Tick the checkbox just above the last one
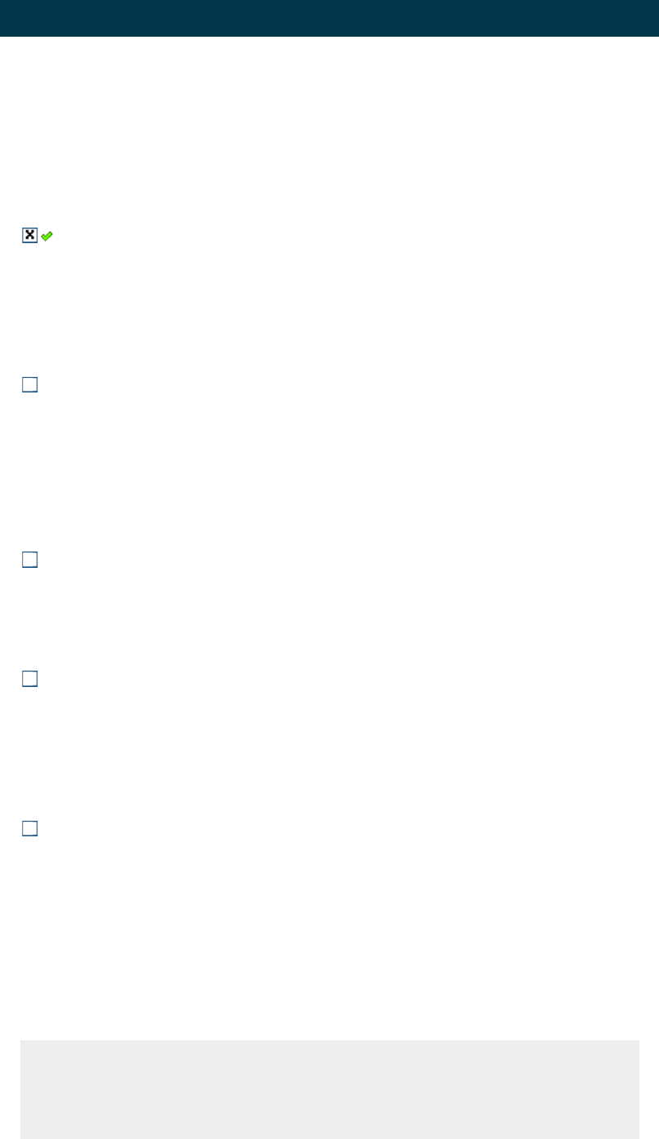Screen dimensions: 659x1139 (30, 679)
